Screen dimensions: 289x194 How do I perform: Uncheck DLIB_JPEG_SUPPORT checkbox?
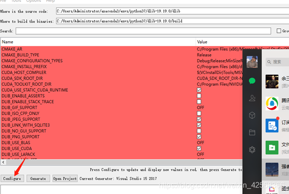pyautogui.click(x=199, y=119)
